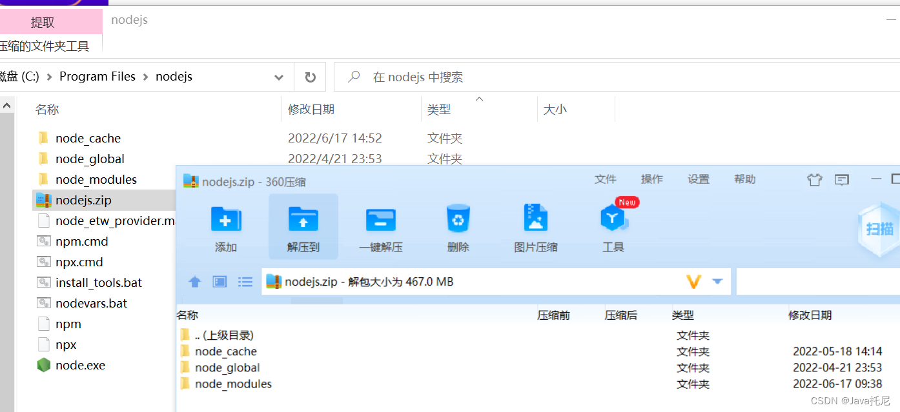Open the 图片压缩 image compress tool
This screenshot has height=412, width=900.
535,218
